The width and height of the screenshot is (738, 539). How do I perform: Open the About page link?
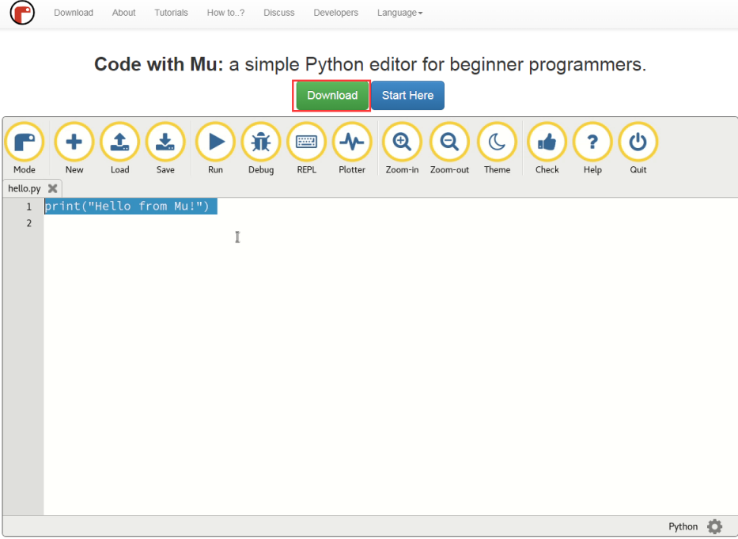point(123,13)
